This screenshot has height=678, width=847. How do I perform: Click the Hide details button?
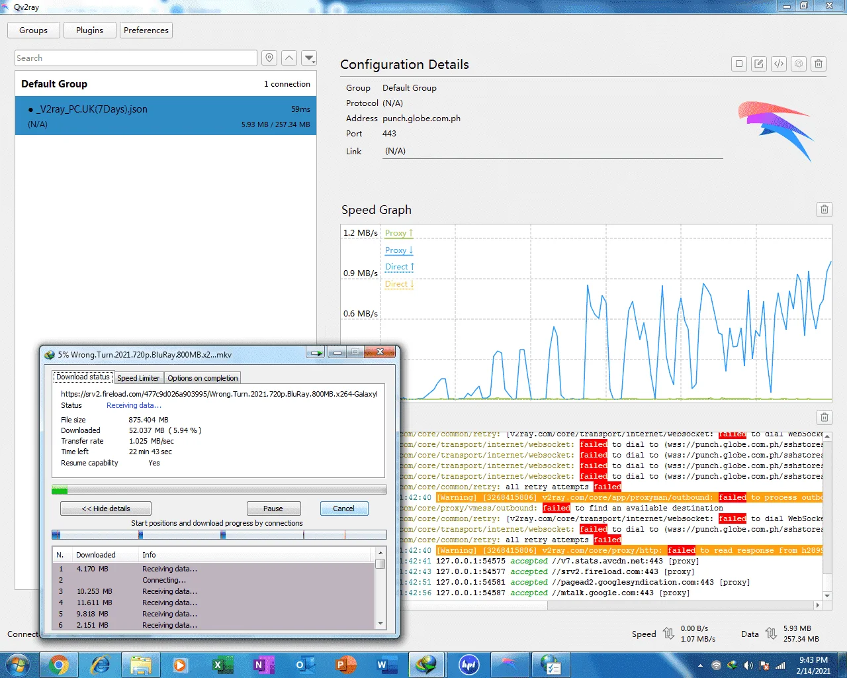106,508
